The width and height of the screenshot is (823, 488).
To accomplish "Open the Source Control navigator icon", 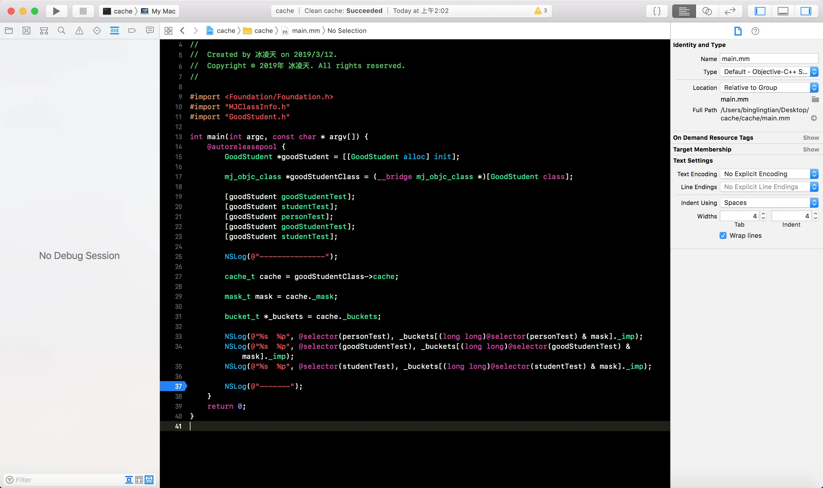I will (26, 31).
